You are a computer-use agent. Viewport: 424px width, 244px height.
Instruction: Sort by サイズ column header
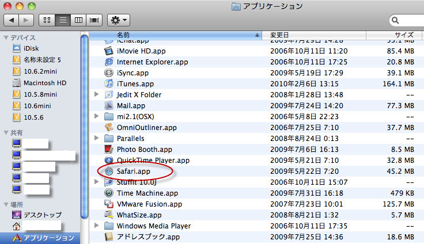(x=394, y=35)
